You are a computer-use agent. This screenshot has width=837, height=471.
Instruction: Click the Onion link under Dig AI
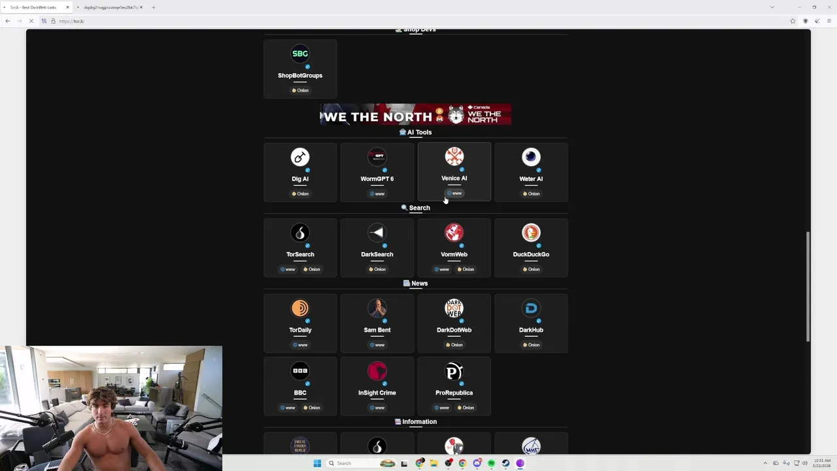[x=300, y=194]
